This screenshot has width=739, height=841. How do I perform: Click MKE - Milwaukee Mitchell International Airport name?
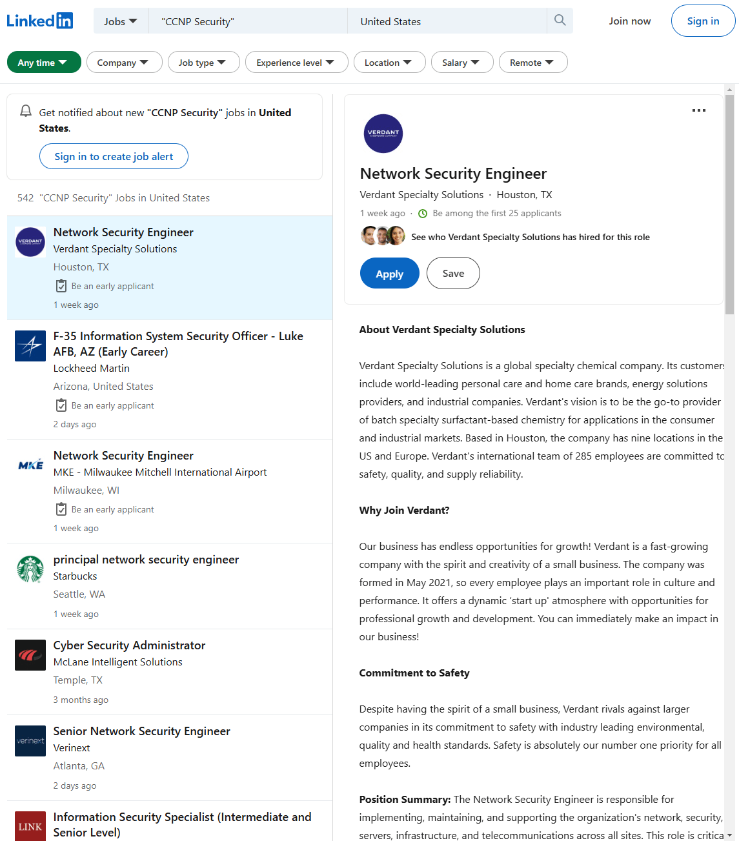pos(159,472)
